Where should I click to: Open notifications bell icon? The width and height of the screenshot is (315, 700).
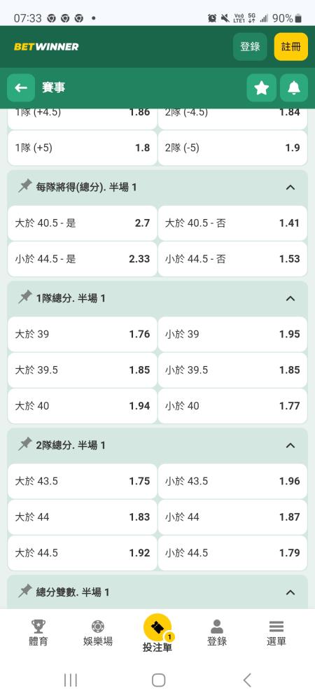pos(293,88)
